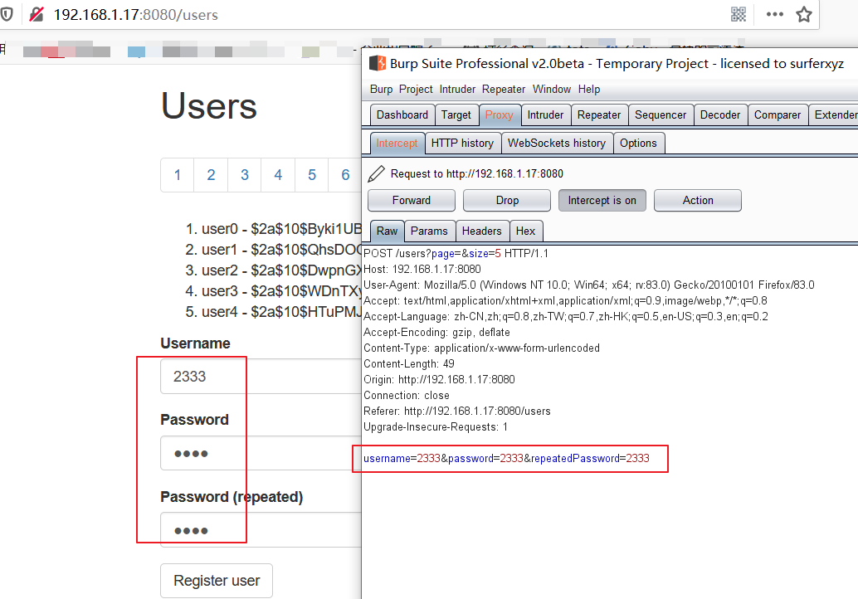Go to page 3 of Users list
Viewport: 858px width, 599px height.
[245, 175]
